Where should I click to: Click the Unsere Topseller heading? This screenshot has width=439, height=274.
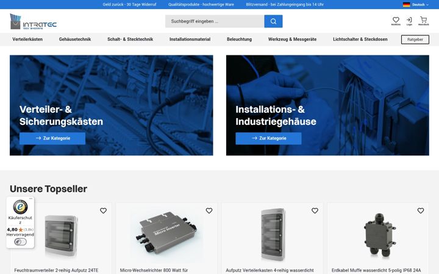(48, 189)
